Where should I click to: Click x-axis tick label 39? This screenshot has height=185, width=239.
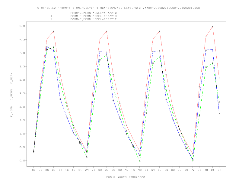pos(120,170)
